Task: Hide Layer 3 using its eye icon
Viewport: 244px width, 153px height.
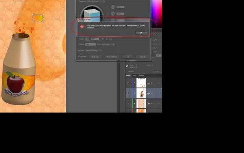Action: pyautogui.click(x=128, y=103)
